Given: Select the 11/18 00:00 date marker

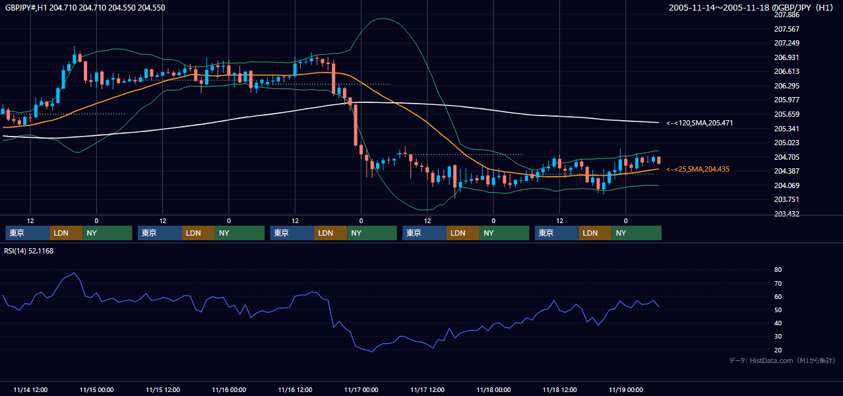Looking at the screenshot, I should point(493,389).
